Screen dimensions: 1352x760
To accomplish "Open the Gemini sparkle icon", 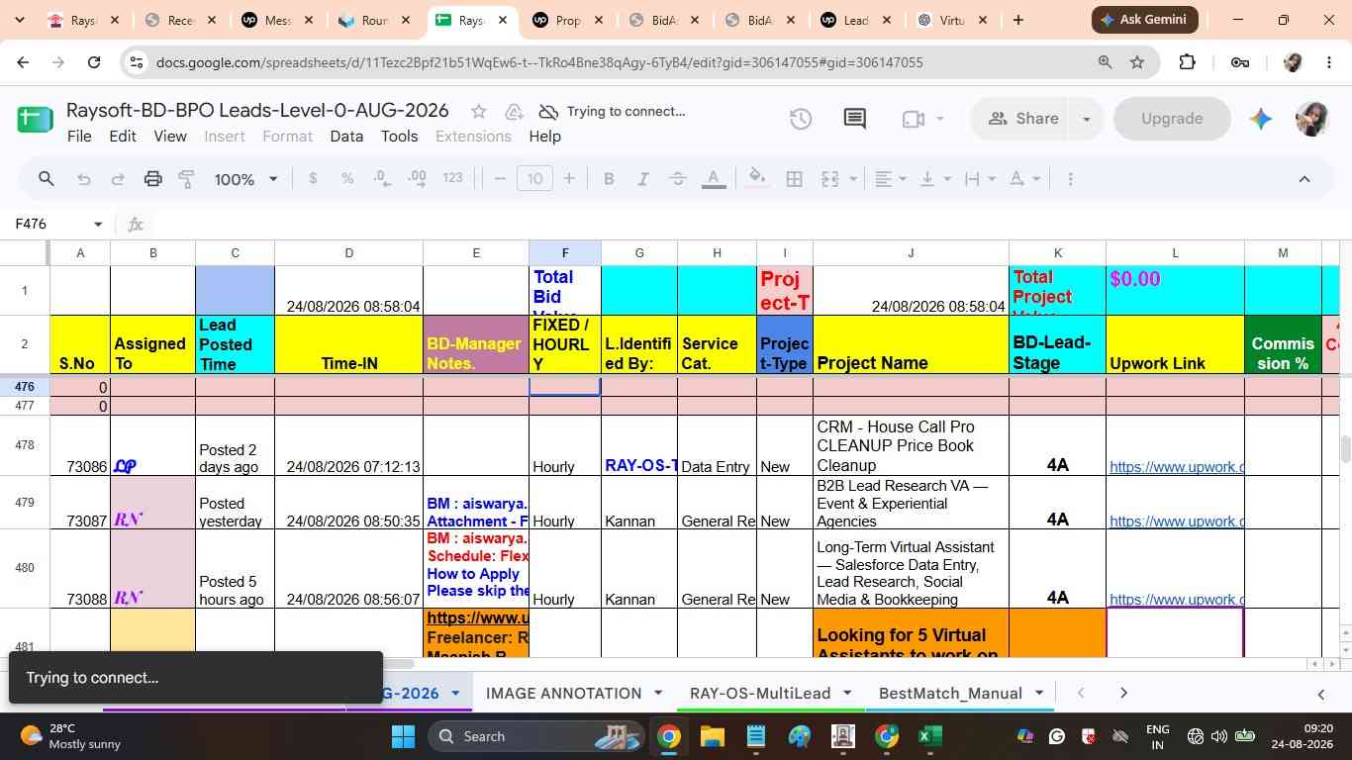I will 1260,119.
